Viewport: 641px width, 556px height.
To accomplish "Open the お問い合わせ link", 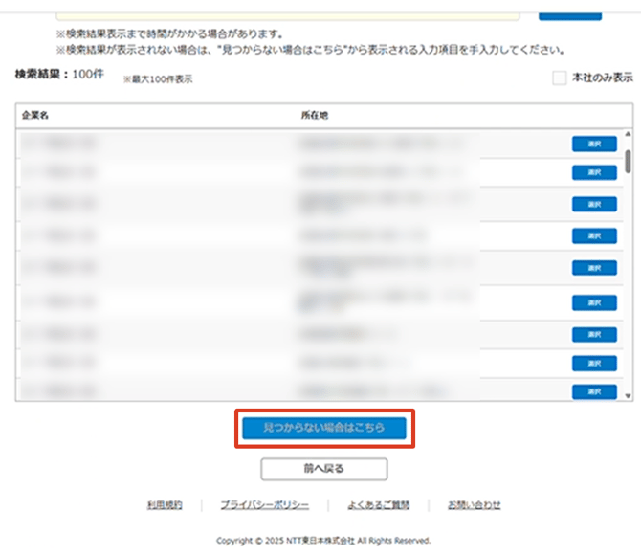I will 475,504.
